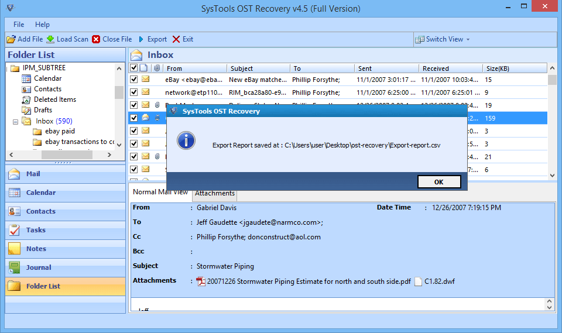Click the Exit toolbar button
The height and width of the screenshot is (333, 562).
[183, 39]
